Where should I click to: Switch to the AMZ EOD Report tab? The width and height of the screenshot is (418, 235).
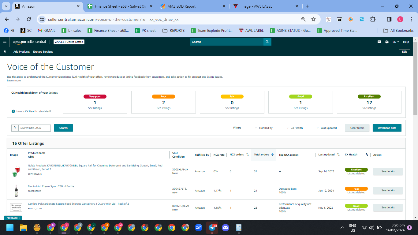point(193,6)
